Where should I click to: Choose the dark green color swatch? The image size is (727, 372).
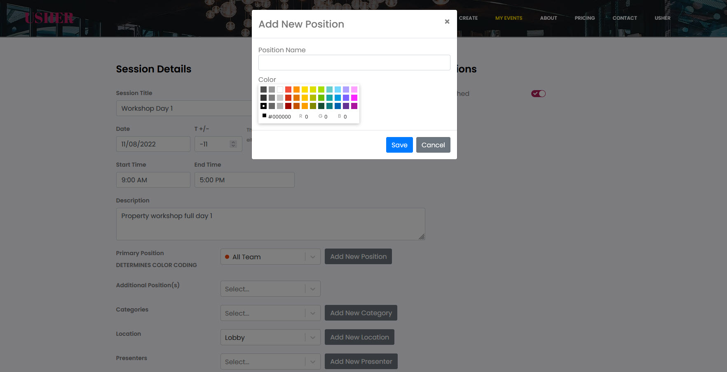[321, 106]
